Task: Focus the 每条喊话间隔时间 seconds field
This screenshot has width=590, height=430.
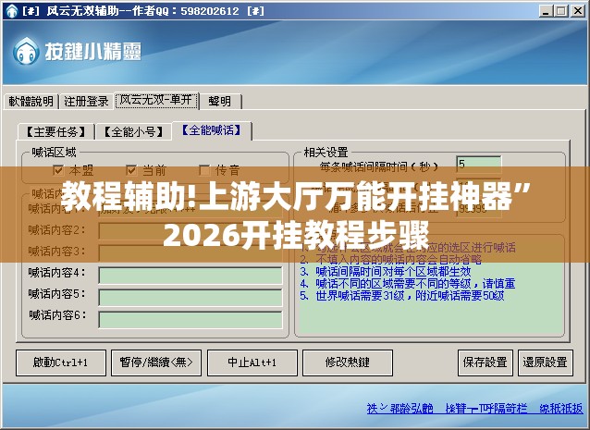Action: tap(479, 164)
